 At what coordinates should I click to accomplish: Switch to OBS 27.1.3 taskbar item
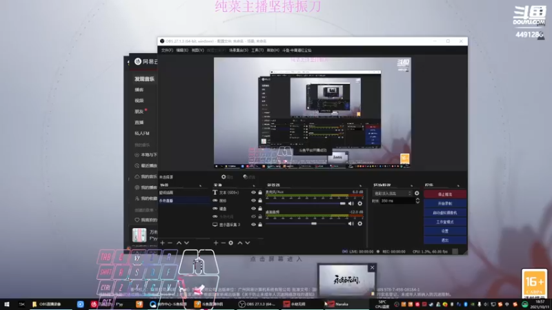coord(257,304)
